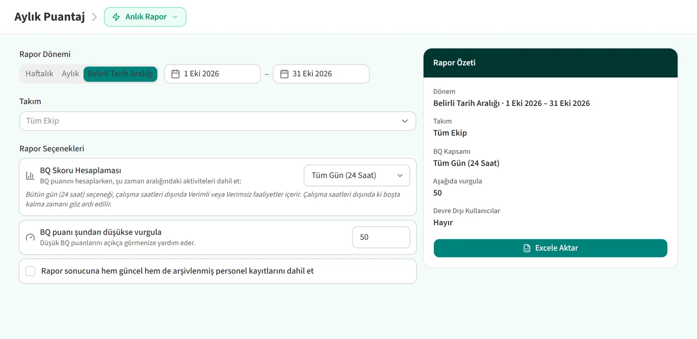Image resolution: width=697 pixels, height=339 pixels.
Task: Click the summary value 'Tüm Gün (24 Saat)'
Action: [467, 163]
